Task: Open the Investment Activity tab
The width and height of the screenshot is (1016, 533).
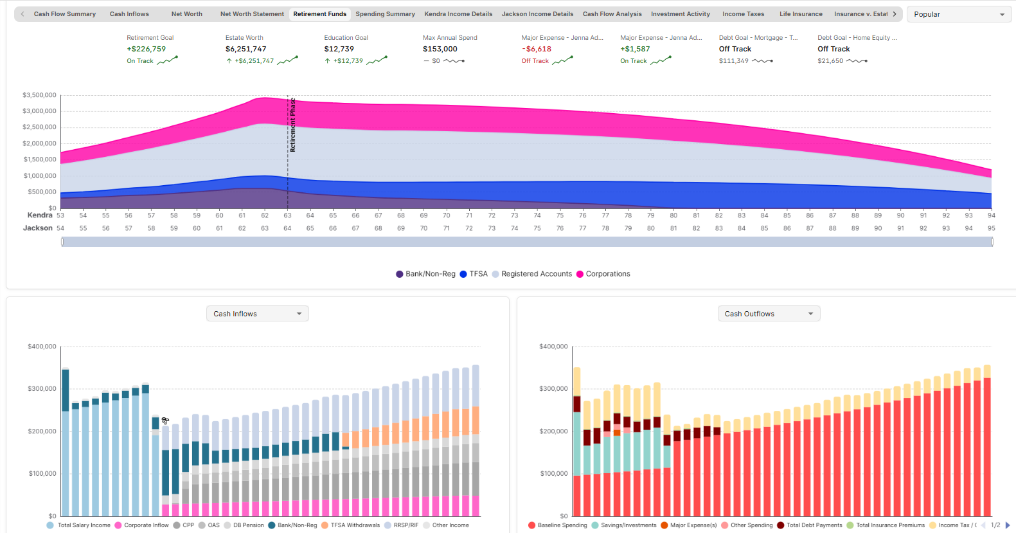Action: pyautogui.click(x=681, y=14)
